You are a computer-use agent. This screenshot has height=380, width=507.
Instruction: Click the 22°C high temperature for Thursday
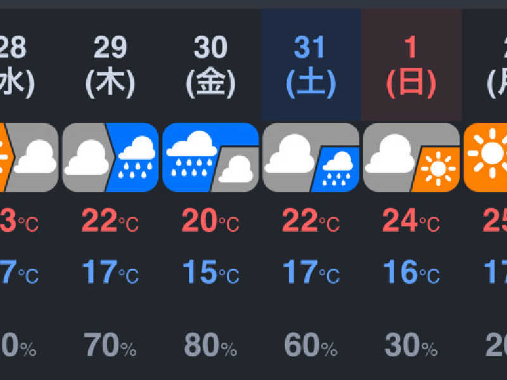click(110, 220)
